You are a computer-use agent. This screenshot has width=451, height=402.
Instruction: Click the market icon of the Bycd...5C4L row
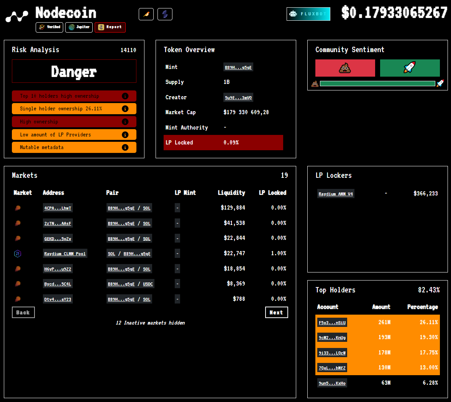click(x=18, y=284)
